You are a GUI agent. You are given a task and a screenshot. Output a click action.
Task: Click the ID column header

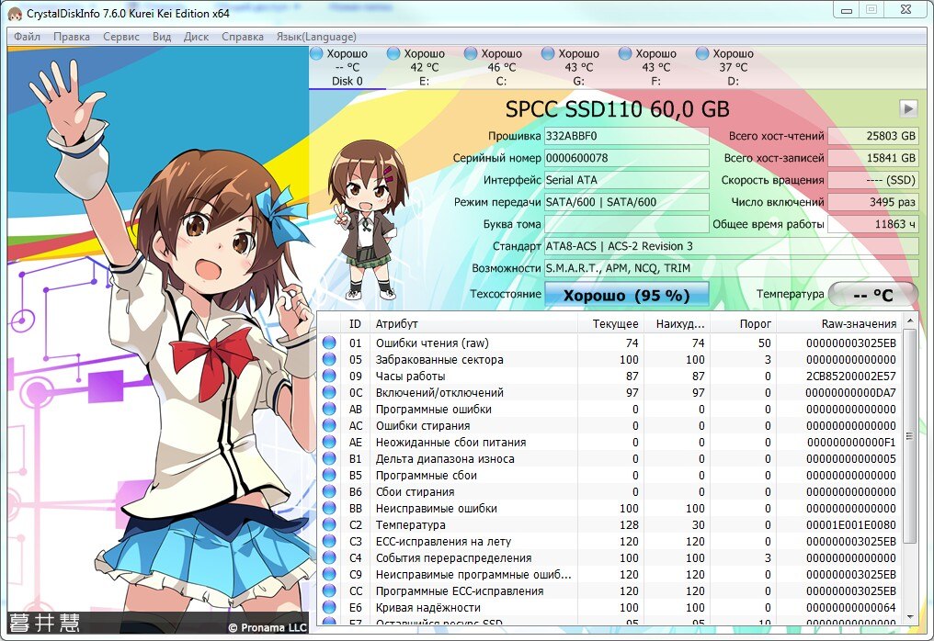click(356, 324)
